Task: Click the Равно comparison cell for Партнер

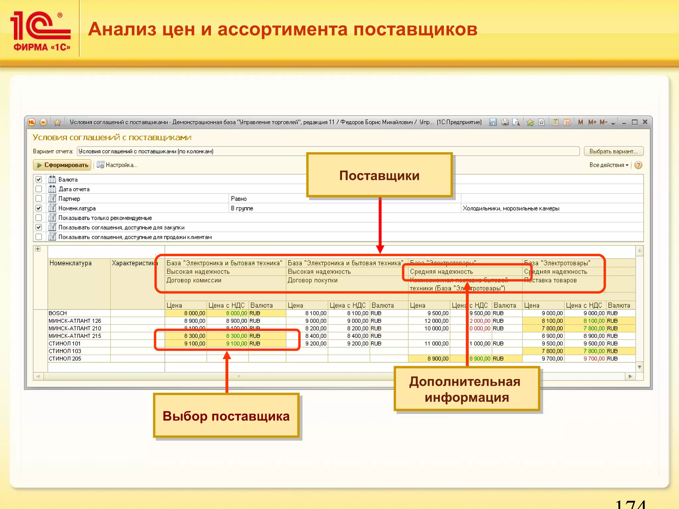Action: click(x=345, y=198)
